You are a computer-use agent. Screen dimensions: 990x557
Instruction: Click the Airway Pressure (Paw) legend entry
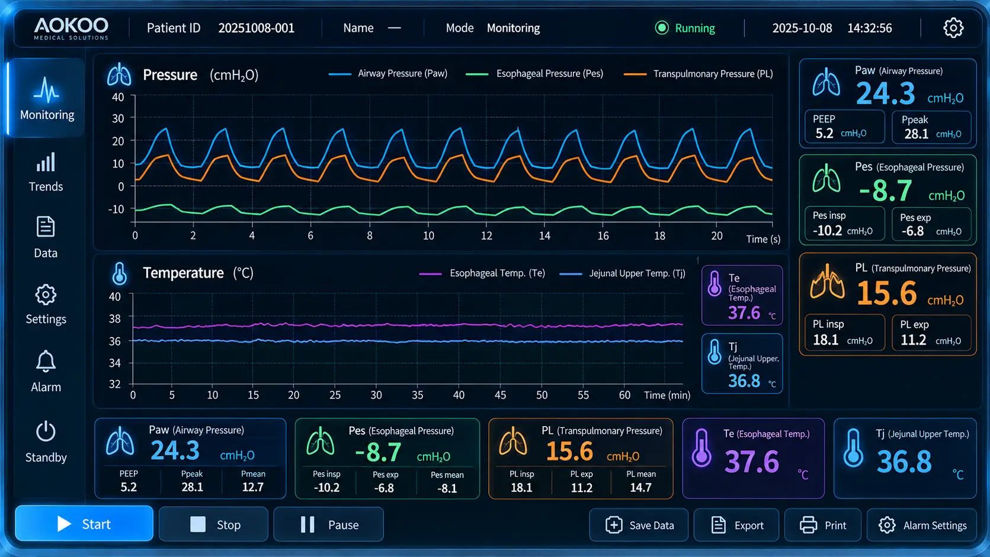[x=388, y=73]
